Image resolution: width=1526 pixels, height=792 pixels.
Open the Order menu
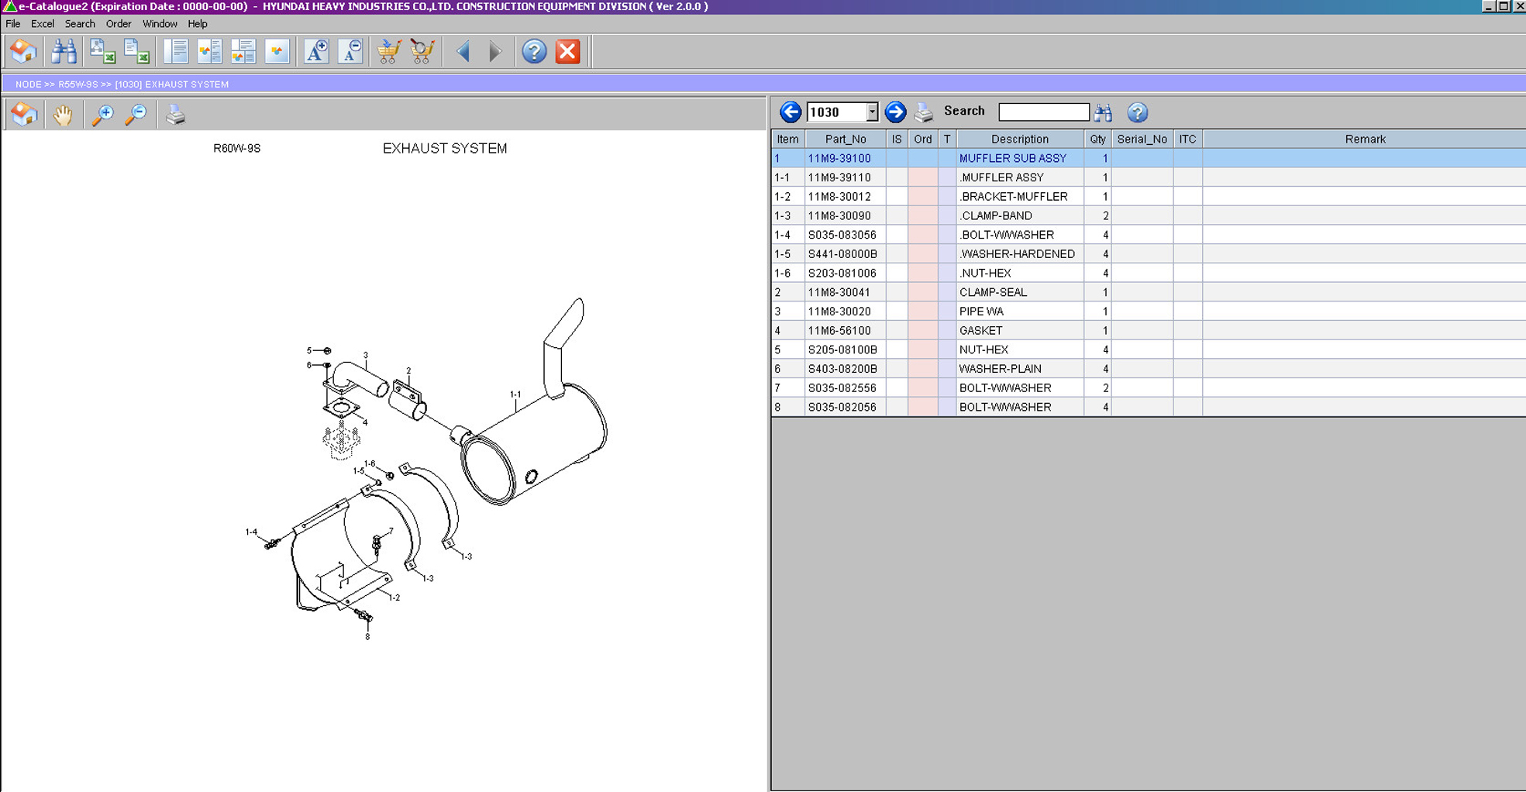pyautogui.click(x=118, y=24)
